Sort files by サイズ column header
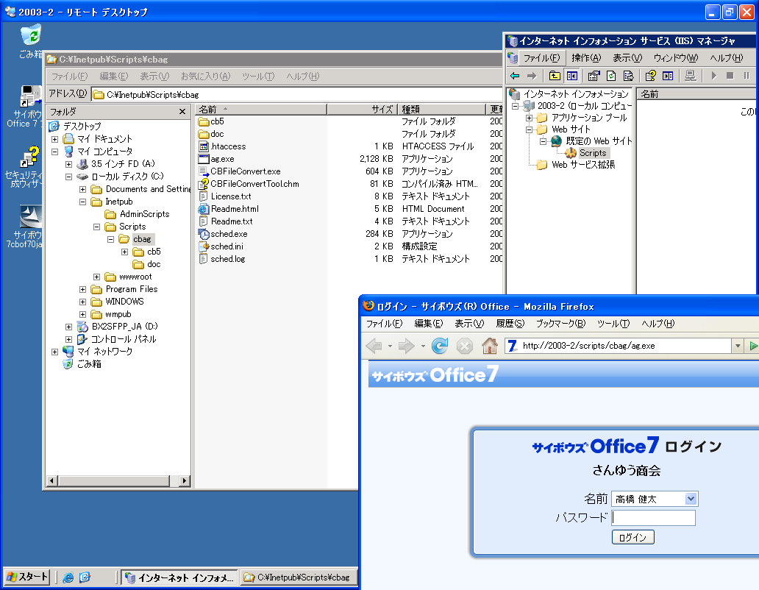This screenshot has width=759, height=590. 362,110
